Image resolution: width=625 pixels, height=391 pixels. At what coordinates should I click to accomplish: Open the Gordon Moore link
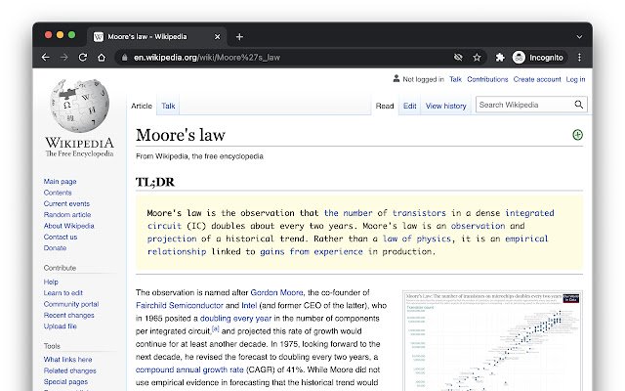[276, 292]
